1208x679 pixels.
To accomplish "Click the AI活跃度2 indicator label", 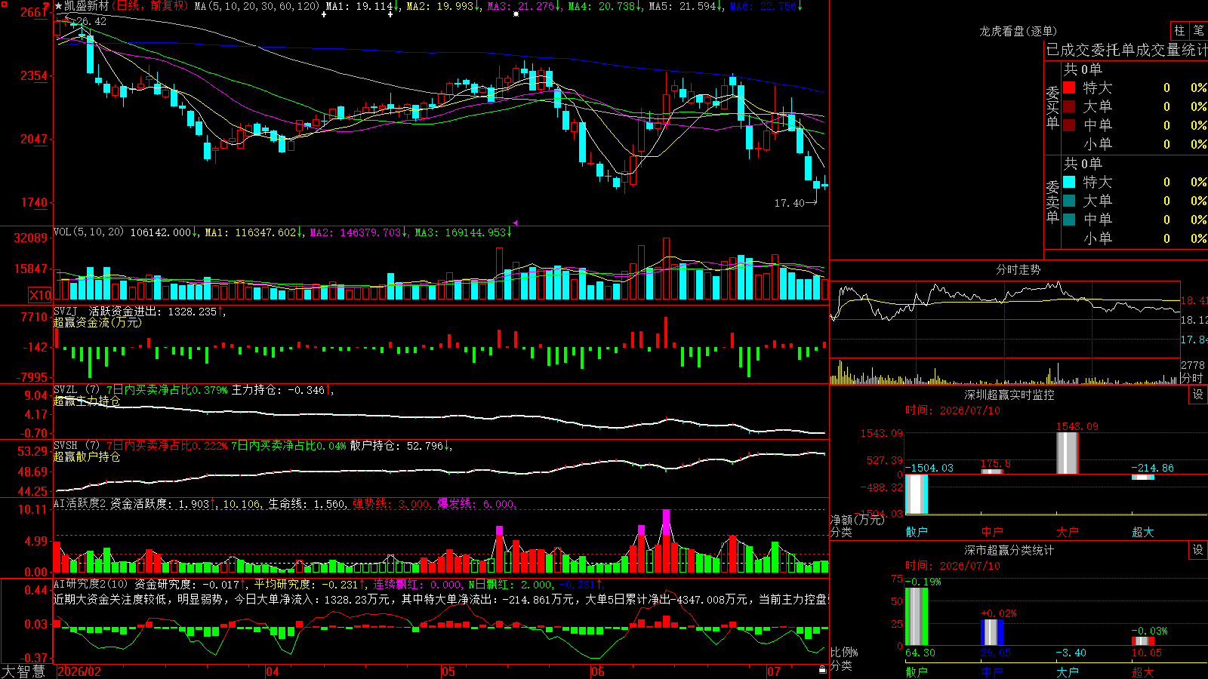I will tap(81, 504).
